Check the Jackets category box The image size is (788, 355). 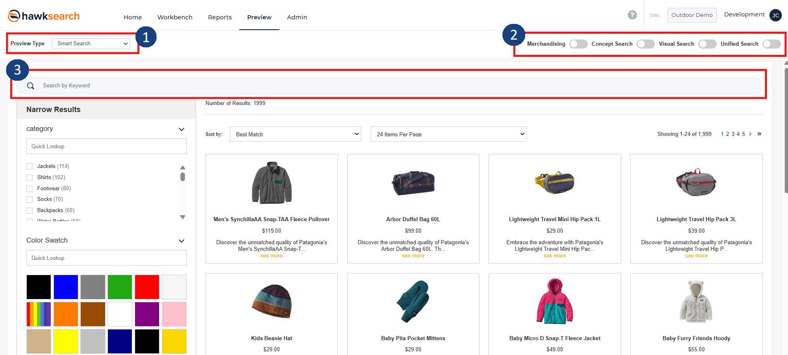pyautogui.click(x=30, y=166)
